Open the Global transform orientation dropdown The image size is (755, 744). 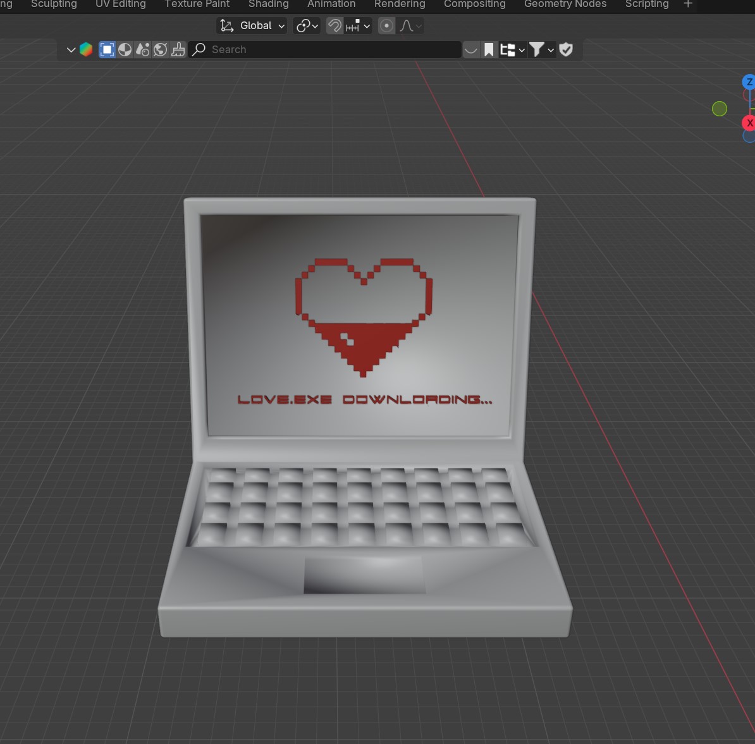(x=252, y=25)
